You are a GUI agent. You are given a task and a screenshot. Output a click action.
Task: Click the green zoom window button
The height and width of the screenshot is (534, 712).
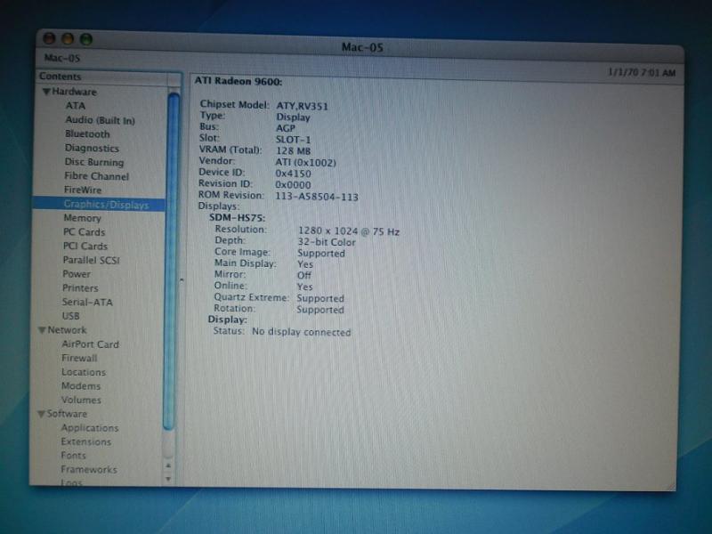tap(86, 39)
